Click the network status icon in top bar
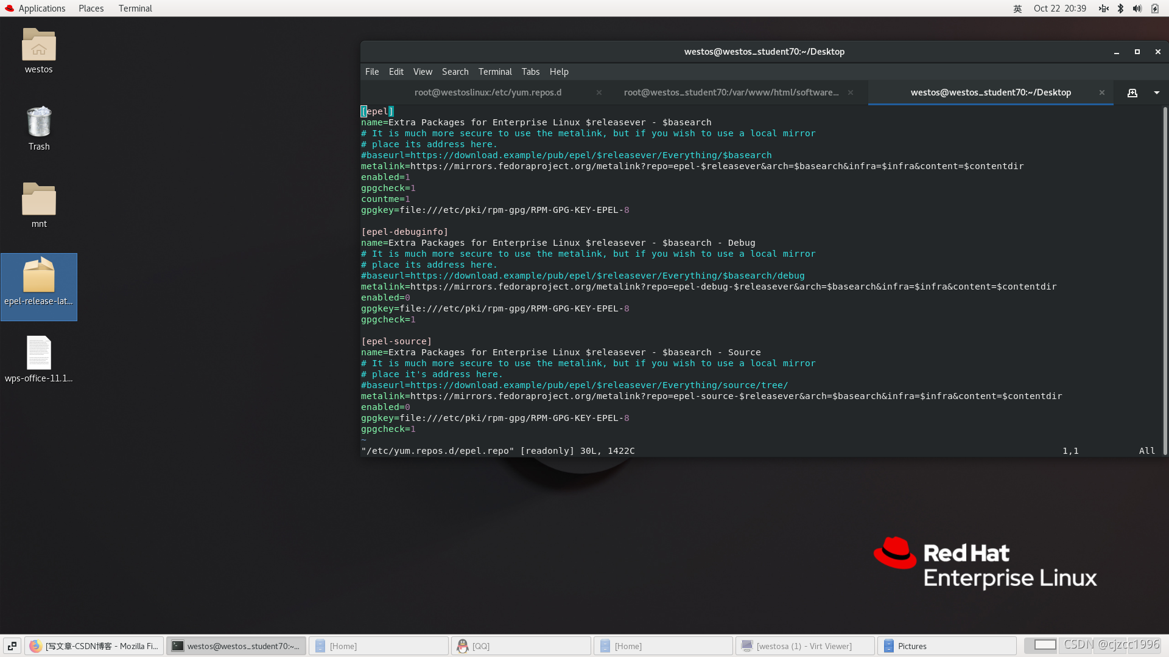Image resolution: width=1169 pixels, height=657 pixels. [1103, 9]
